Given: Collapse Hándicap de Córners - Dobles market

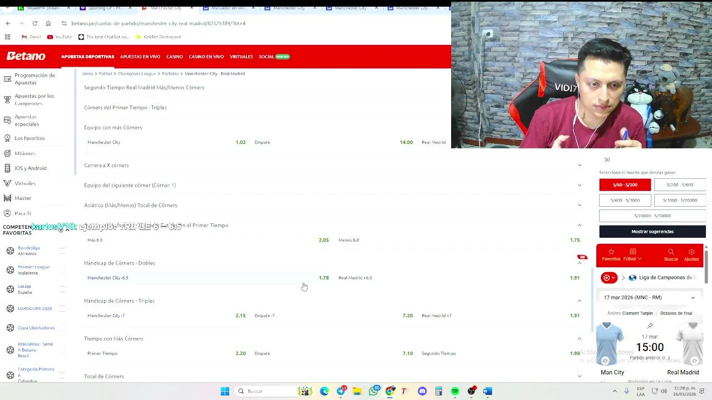Looking at the screenshot, I should (580, 263).
